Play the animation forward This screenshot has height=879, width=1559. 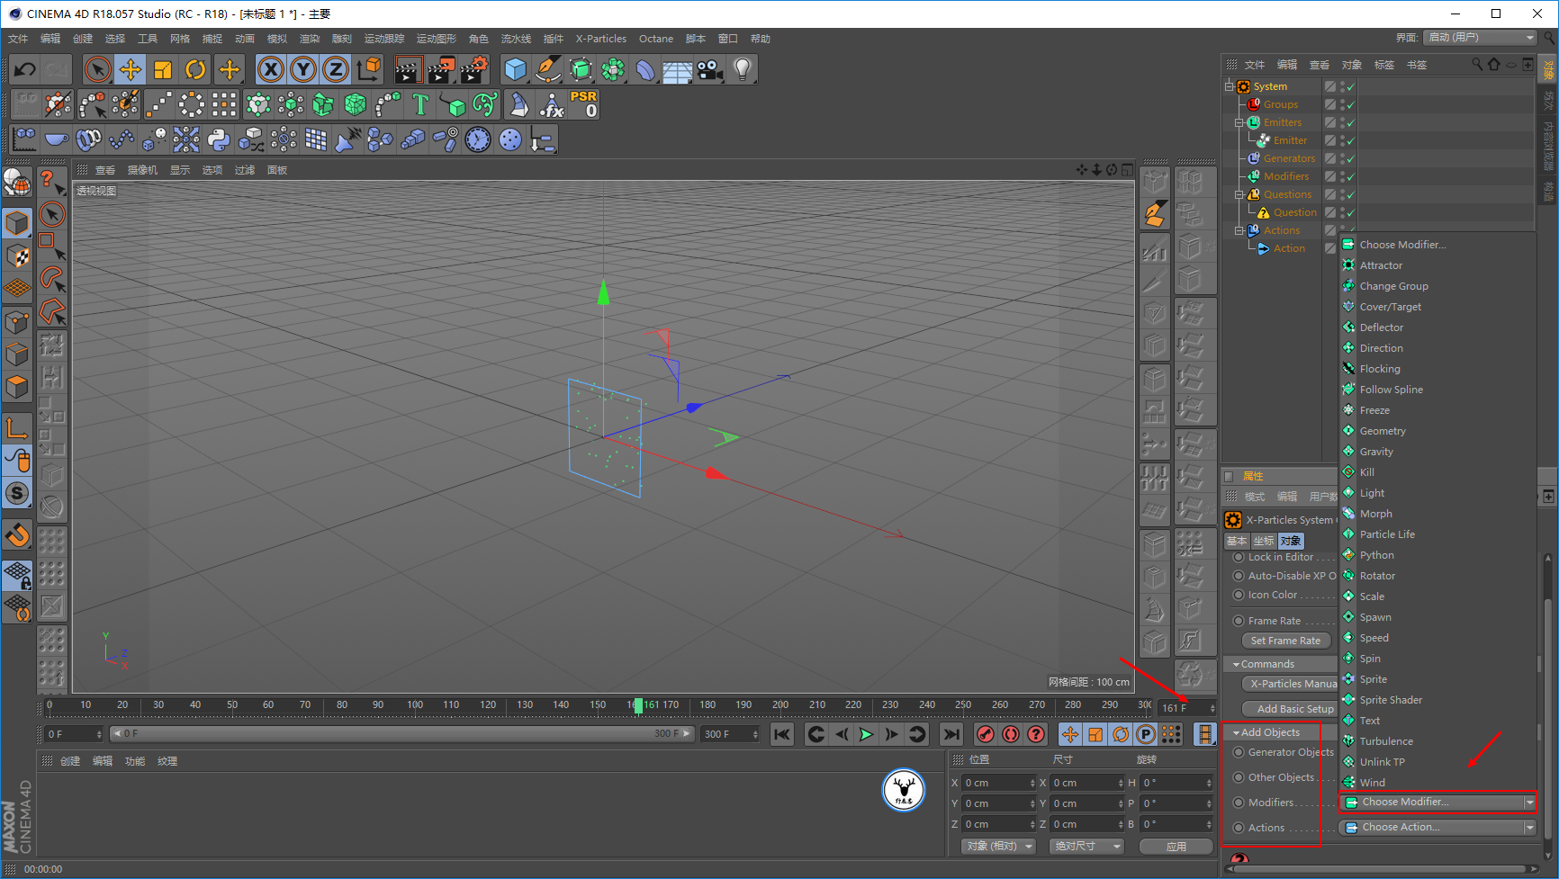click(866, 734)
